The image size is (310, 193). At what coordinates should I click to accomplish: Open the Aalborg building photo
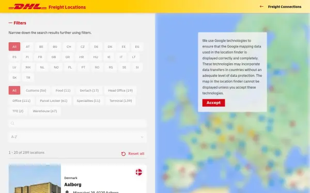(35, 179)
